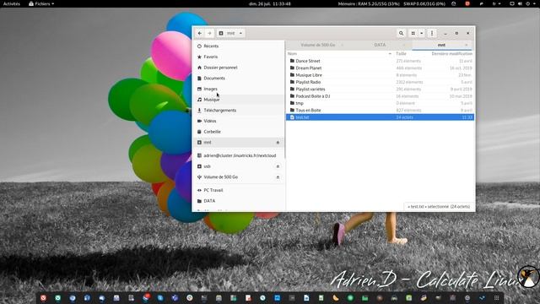This screenshot has width=540, height=304.
Task: Eject the usb drive
Action: 278,166
